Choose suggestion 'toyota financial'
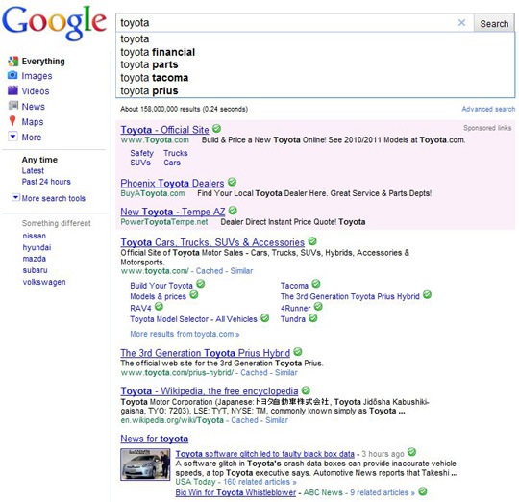Image resolution: width=519 pixels, height=502 pixels. pyautogui.click(x=158, y=52)
